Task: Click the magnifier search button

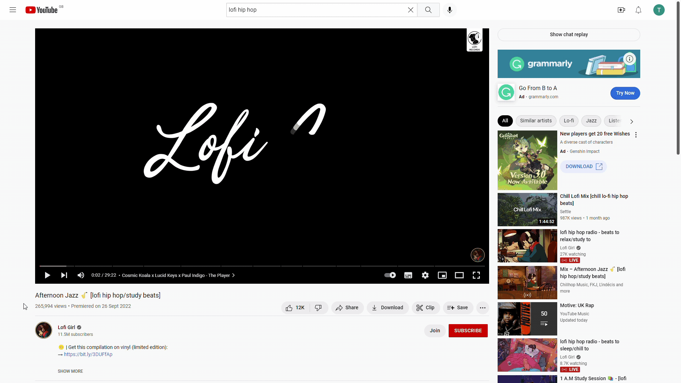Action: click(x=428, y=10)
